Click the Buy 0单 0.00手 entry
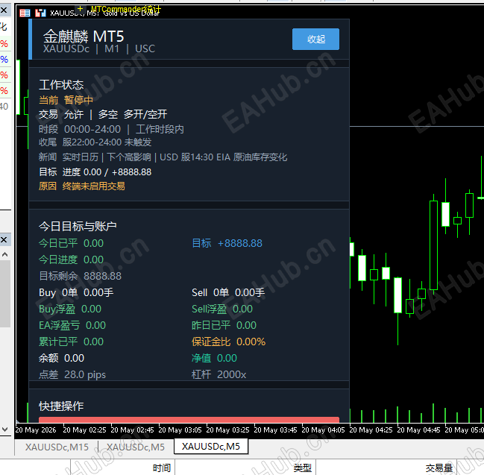 76,292
